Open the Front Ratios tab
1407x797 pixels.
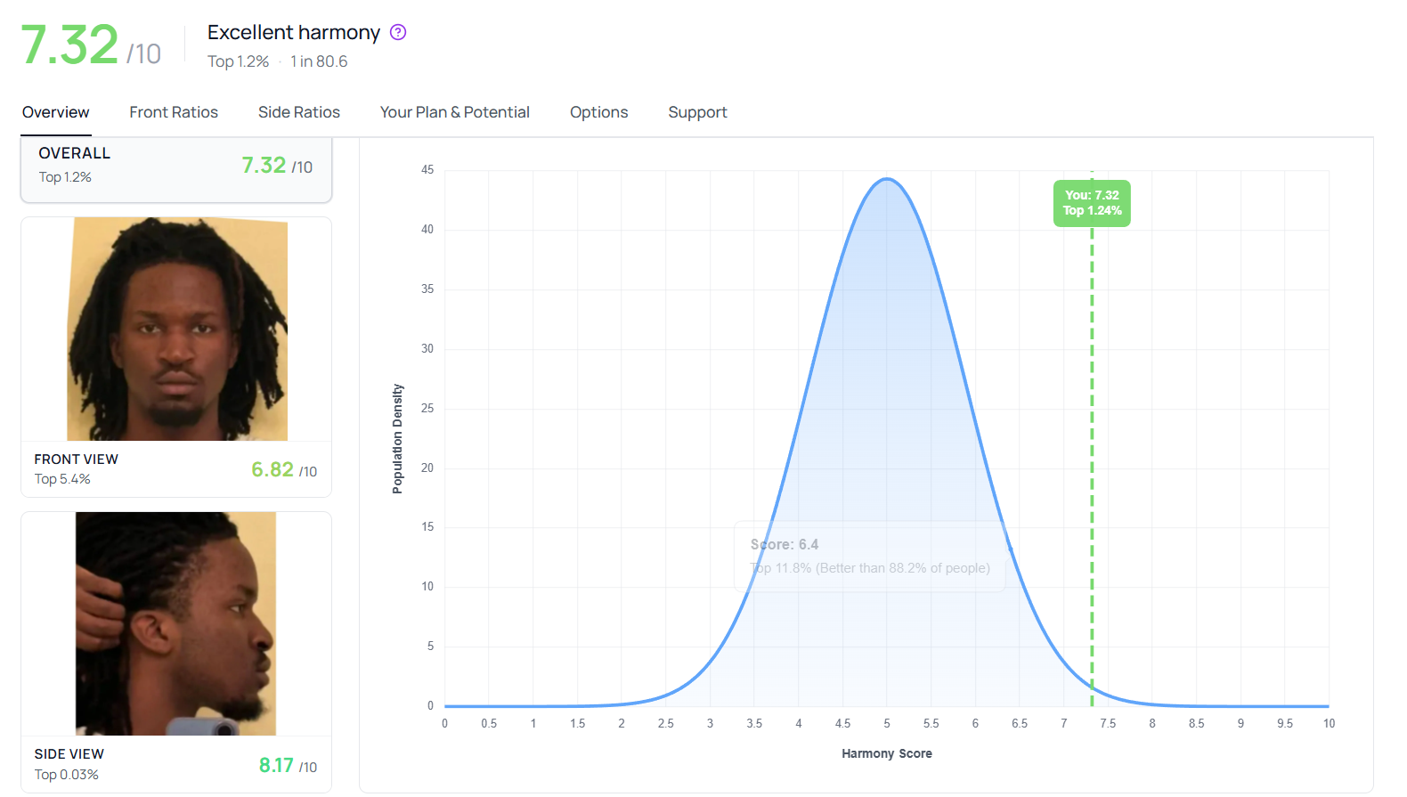pyautogui.click(x=174, y=112)
